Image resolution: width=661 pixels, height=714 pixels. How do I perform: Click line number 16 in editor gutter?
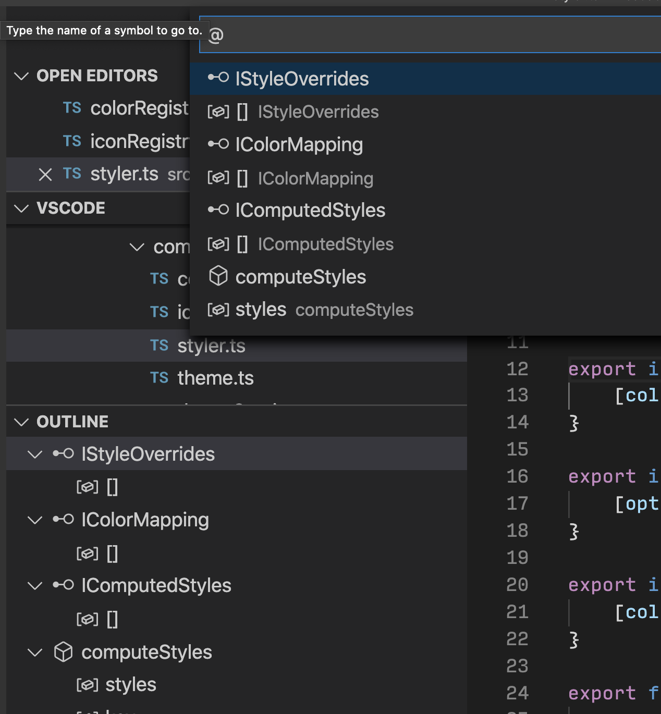pos(517,476)
